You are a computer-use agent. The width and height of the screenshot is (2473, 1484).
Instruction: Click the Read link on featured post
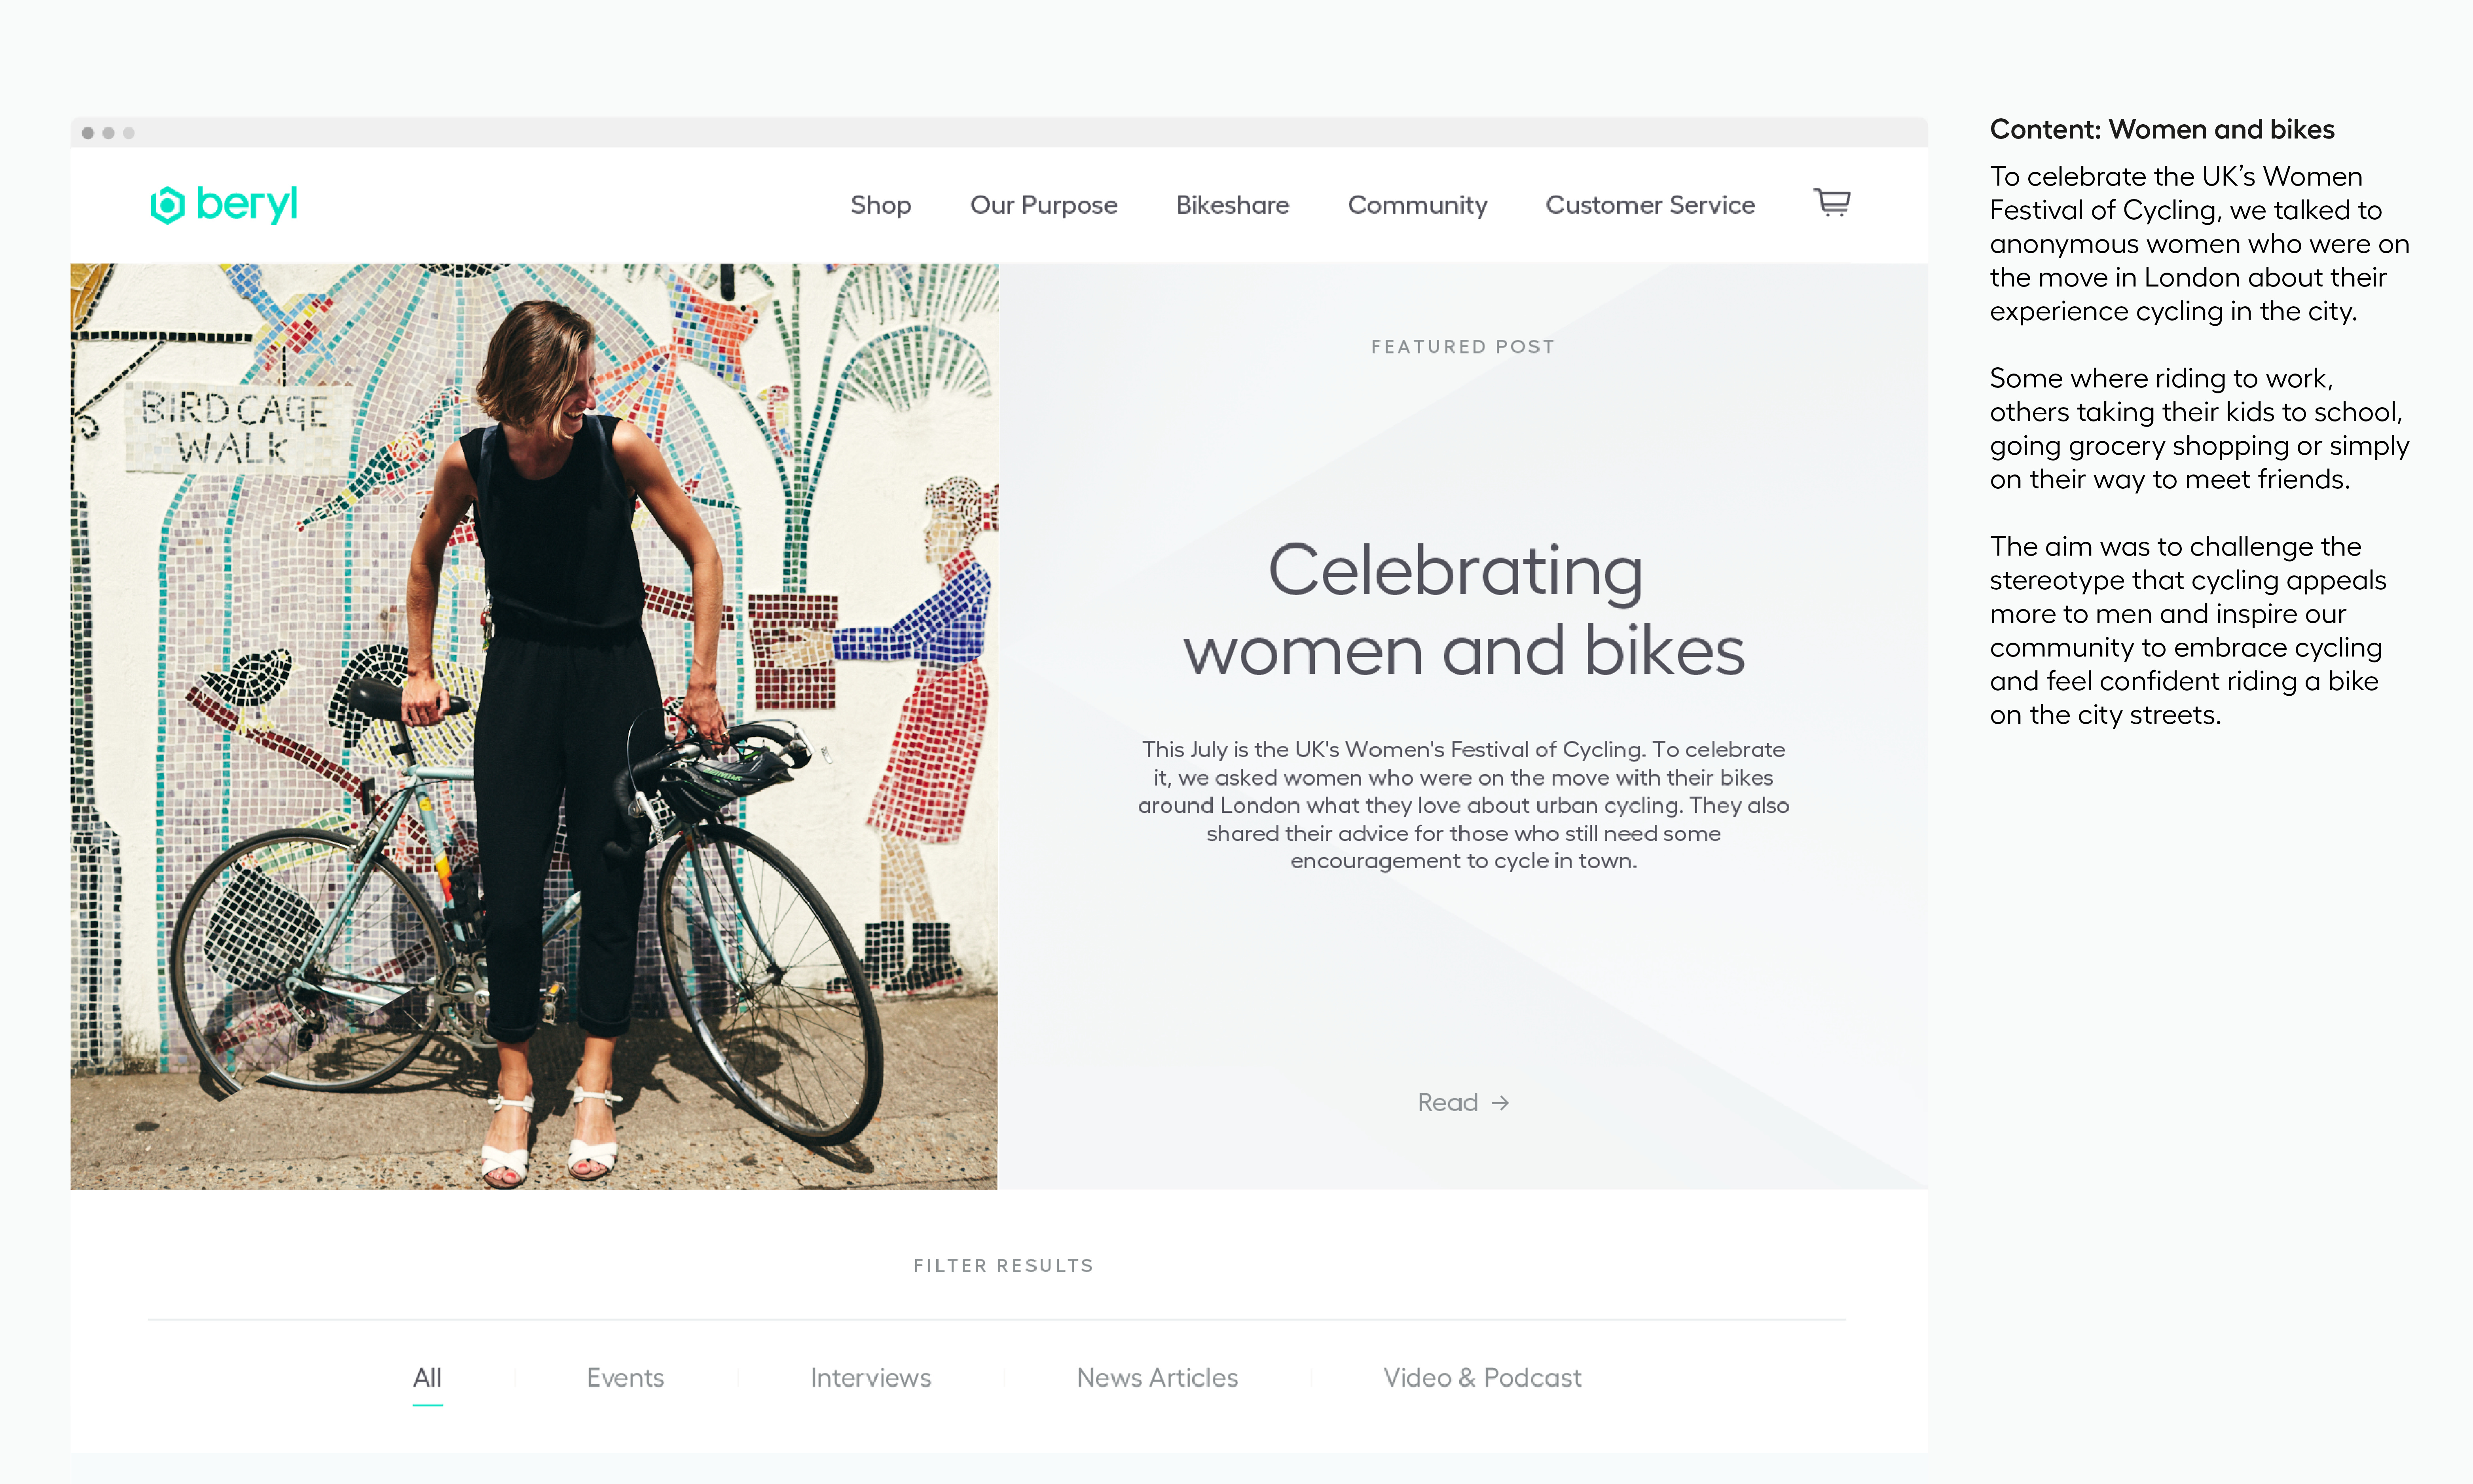pos(1463,1102)
